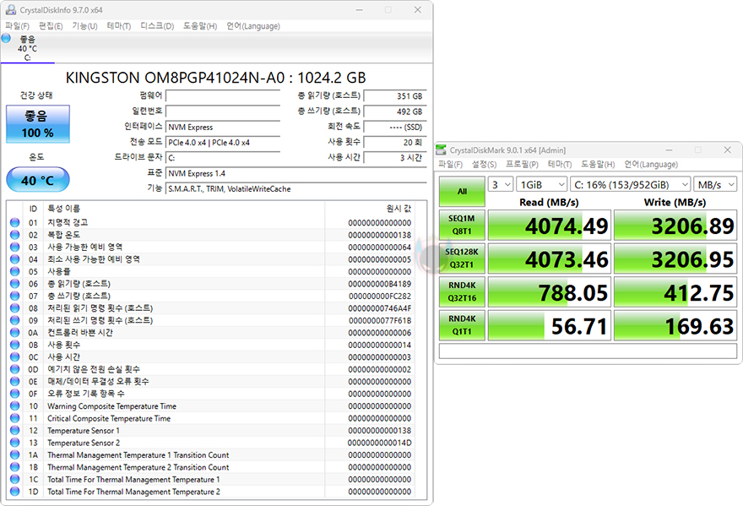Click the comment box below benchmark results
This screenshot has width=743, height=506.
click(588, 351)
